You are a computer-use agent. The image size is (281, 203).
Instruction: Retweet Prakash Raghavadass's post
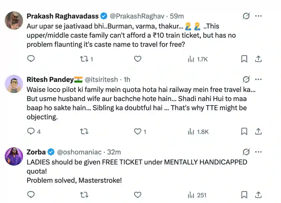point(84,59)
